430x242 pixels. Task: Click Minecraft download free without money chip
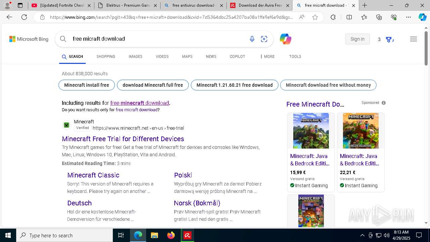(328, 85)
